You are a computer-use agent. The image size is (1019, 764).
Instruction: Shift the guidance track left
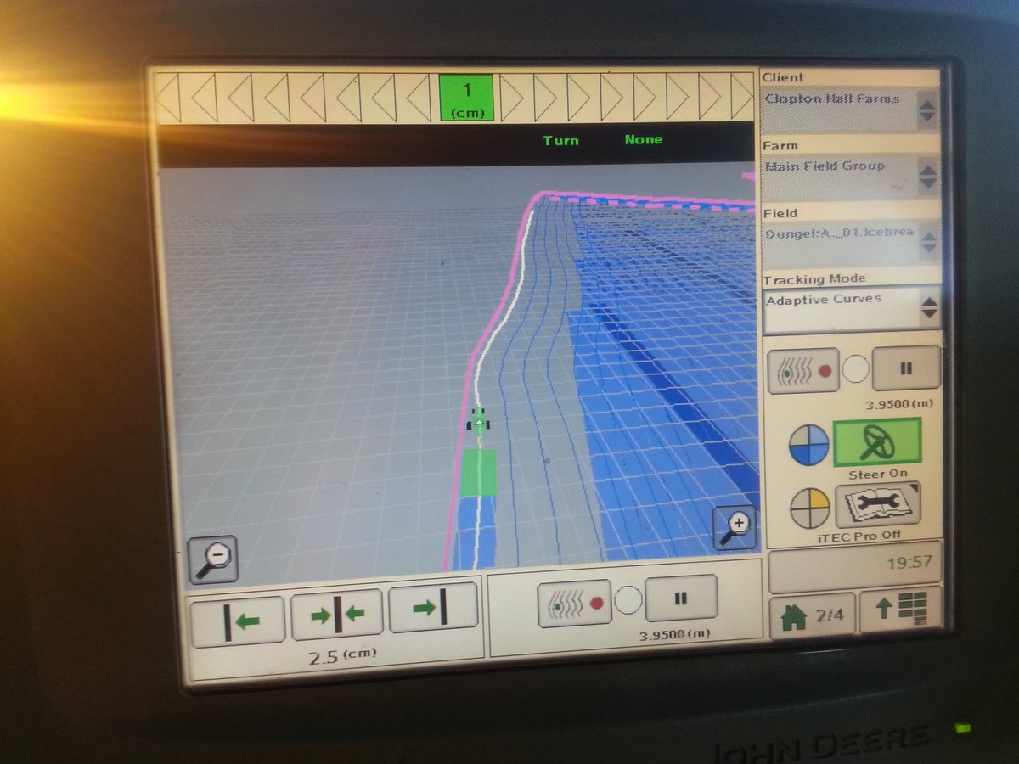pos(239,622)
